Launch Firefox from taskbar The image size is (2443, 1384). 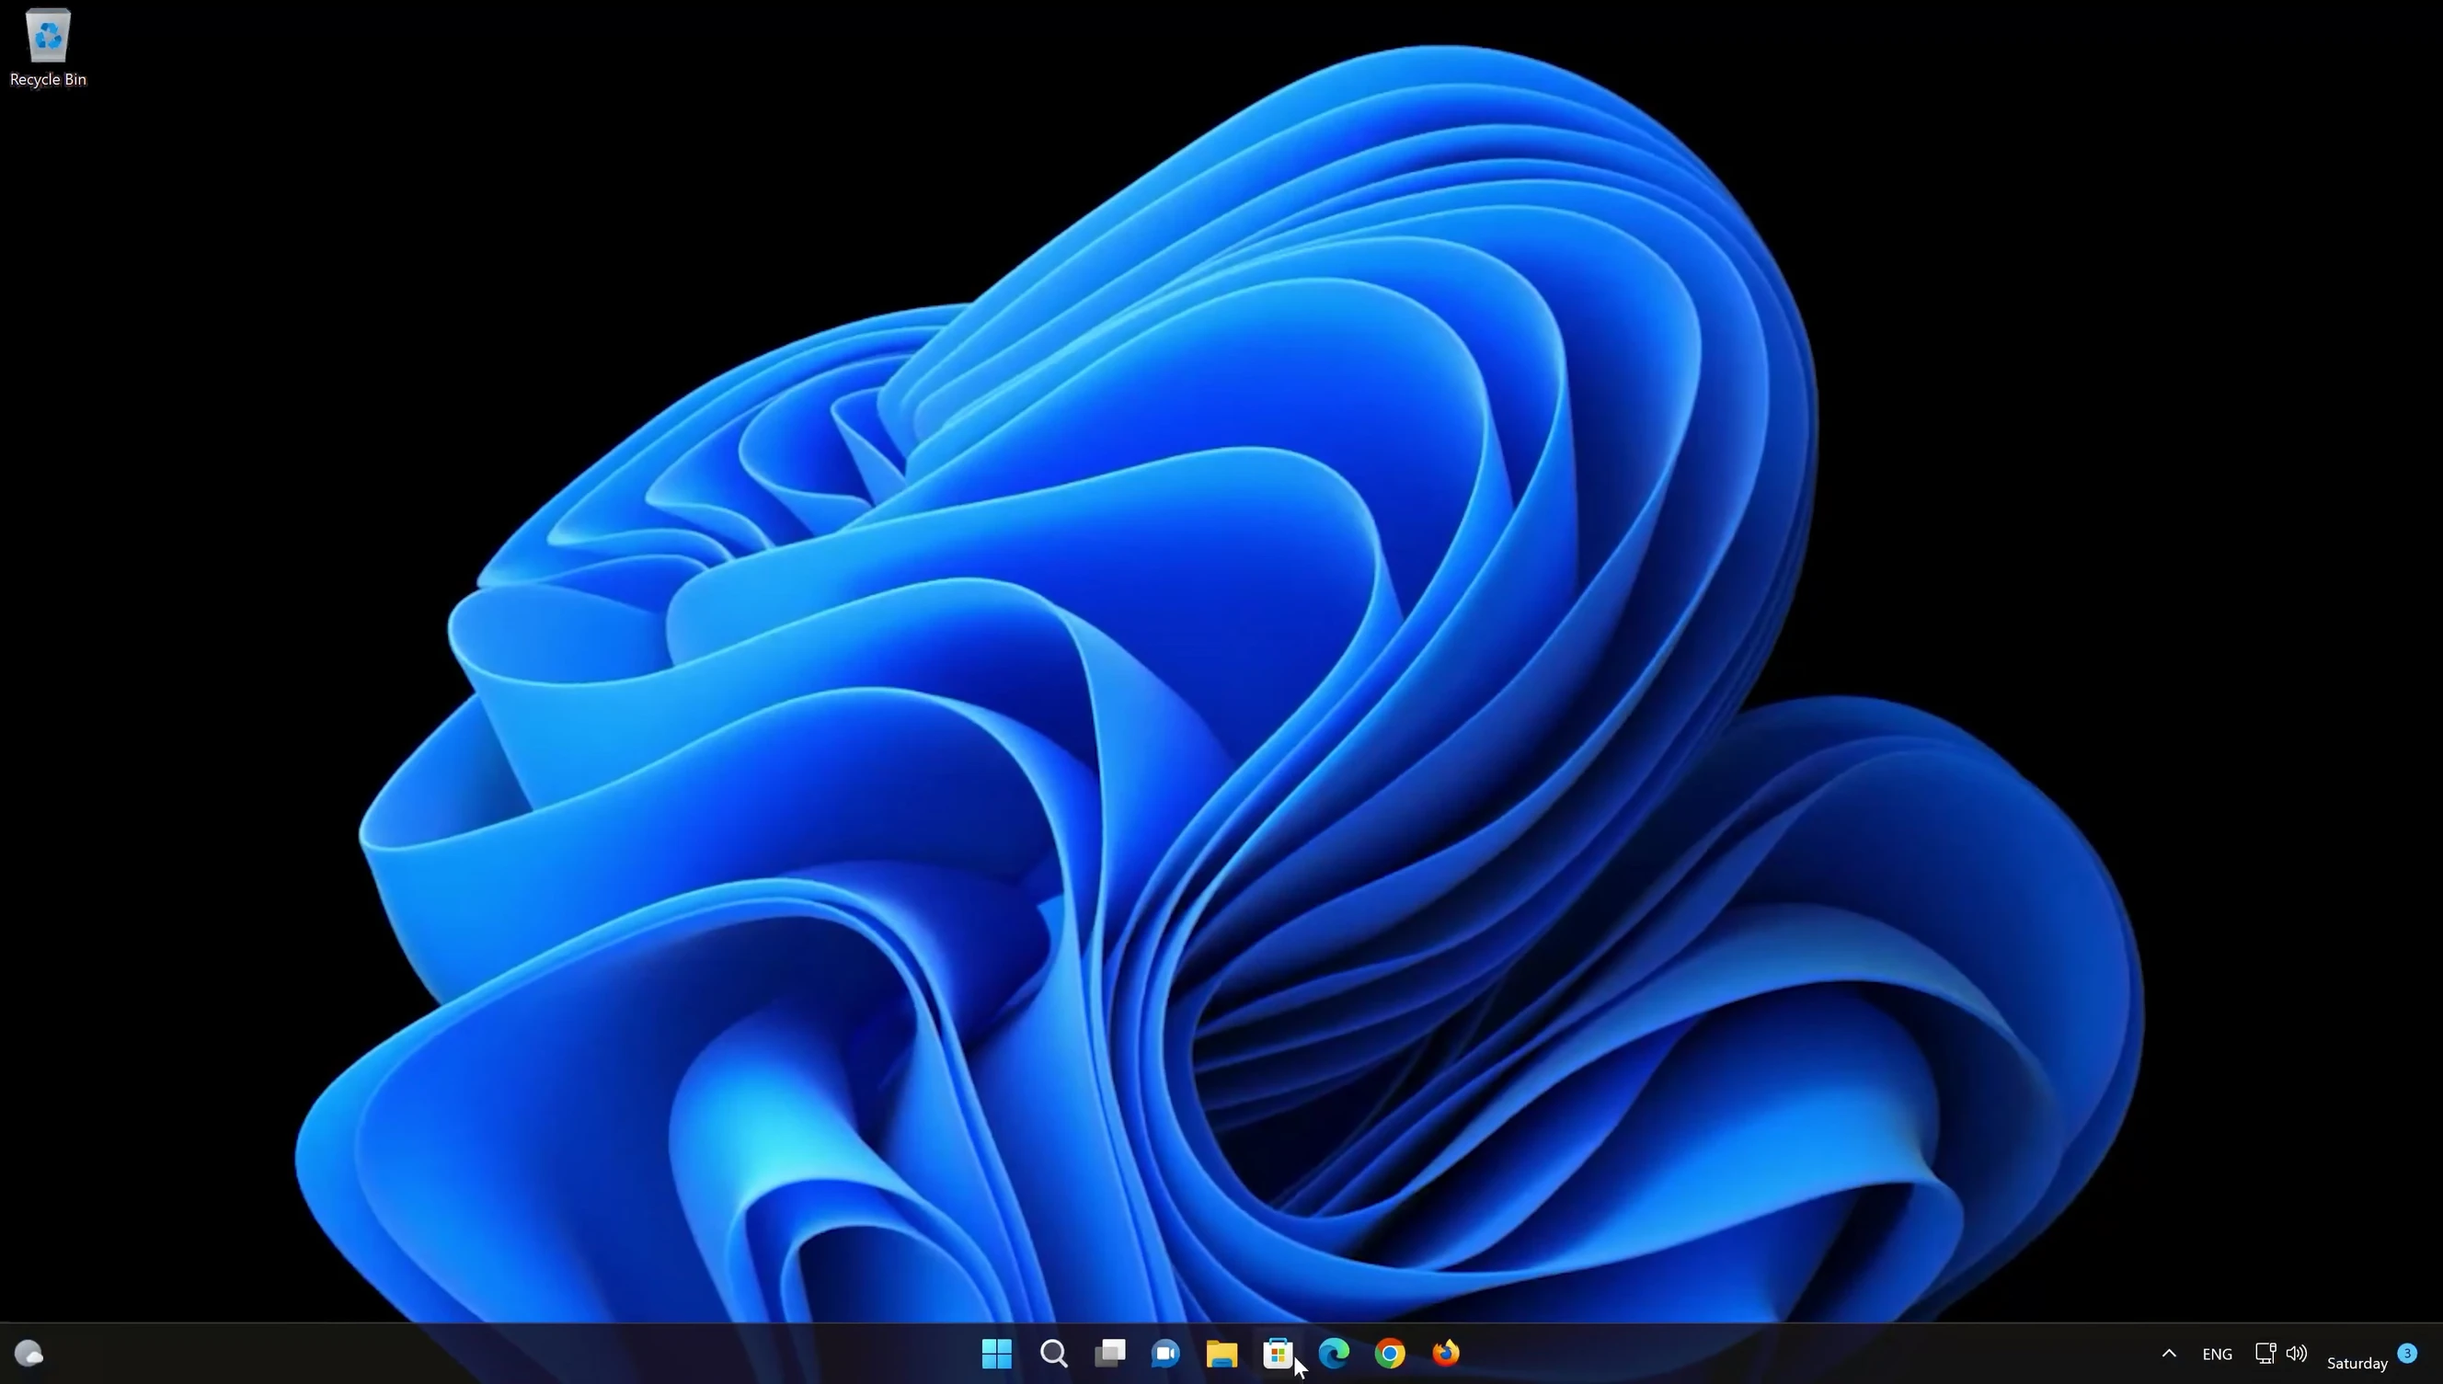point(1446,1354)
